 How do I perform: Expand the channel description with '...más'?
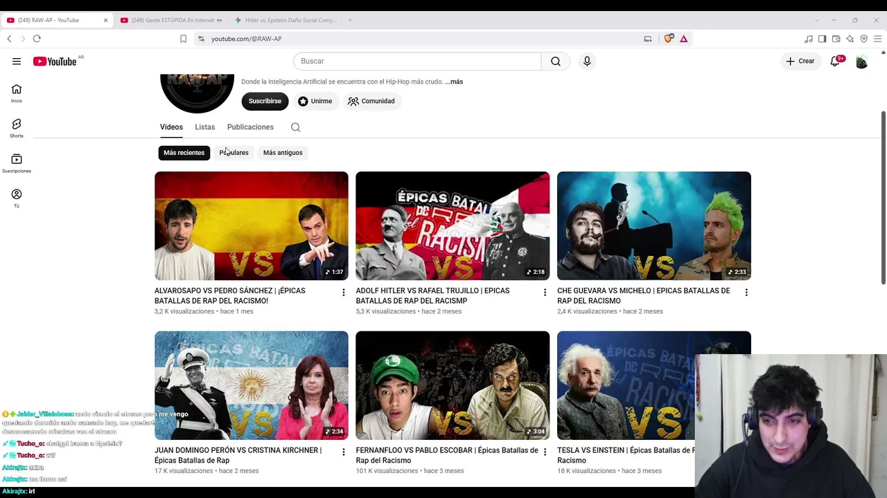[454, 82]
